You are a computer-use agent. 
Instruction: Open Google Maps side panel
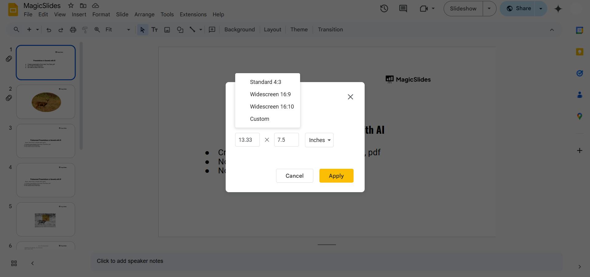(x=580, y=116)
